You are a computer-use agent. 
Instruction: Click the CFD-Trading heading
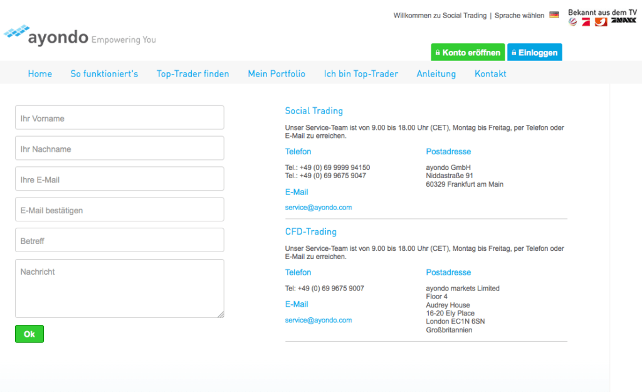[310, 231]
